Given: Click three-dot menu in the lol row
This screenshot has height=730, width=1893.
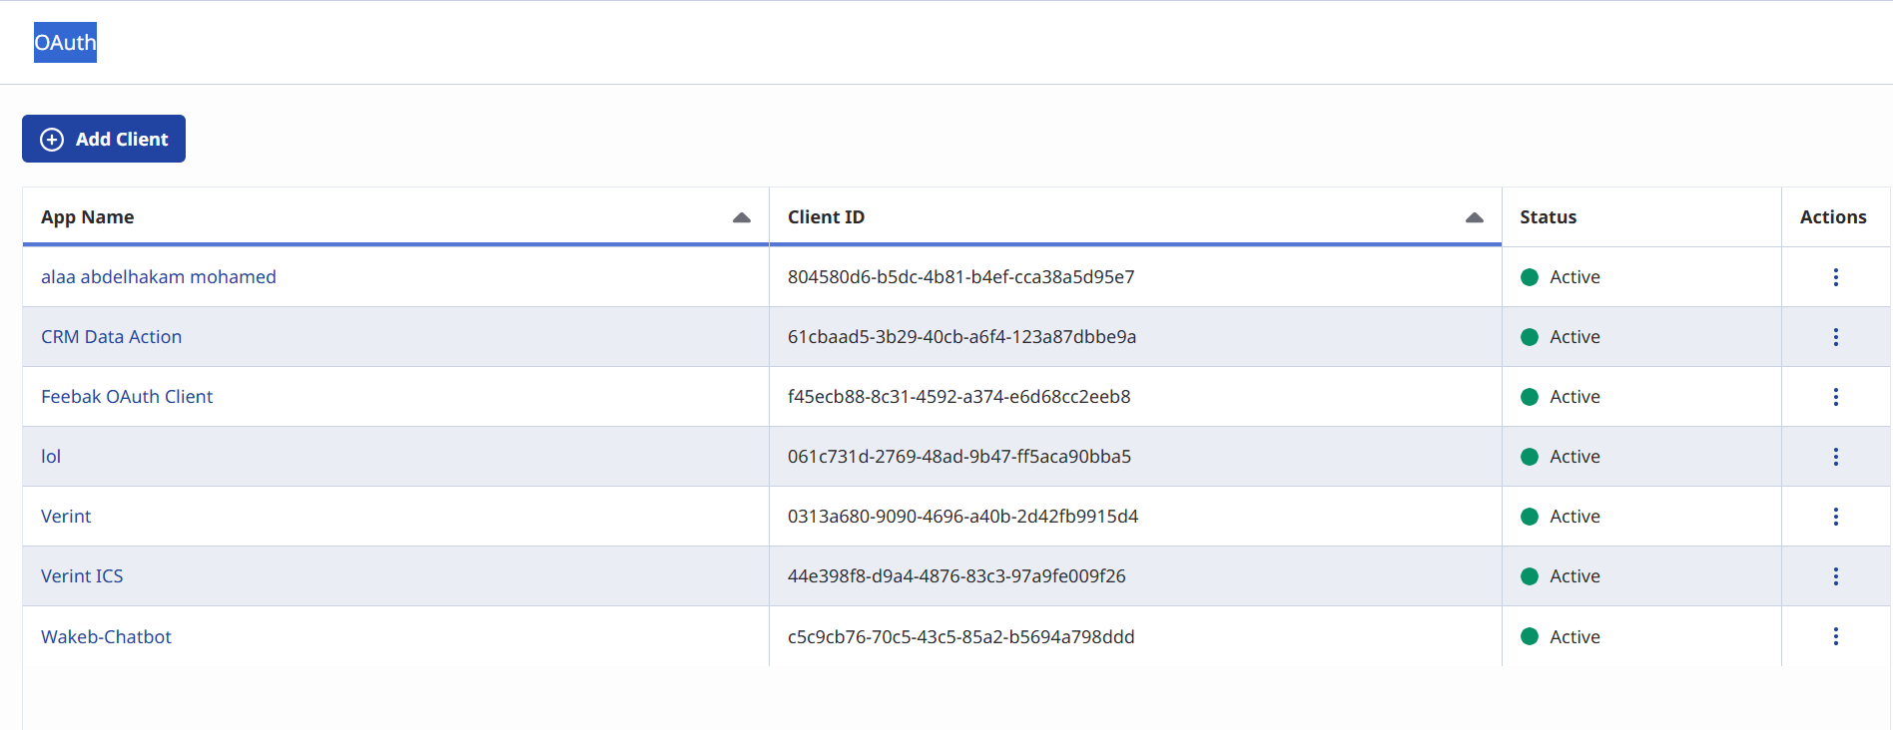Looking at the screenshot, I should click(1835, 457).
